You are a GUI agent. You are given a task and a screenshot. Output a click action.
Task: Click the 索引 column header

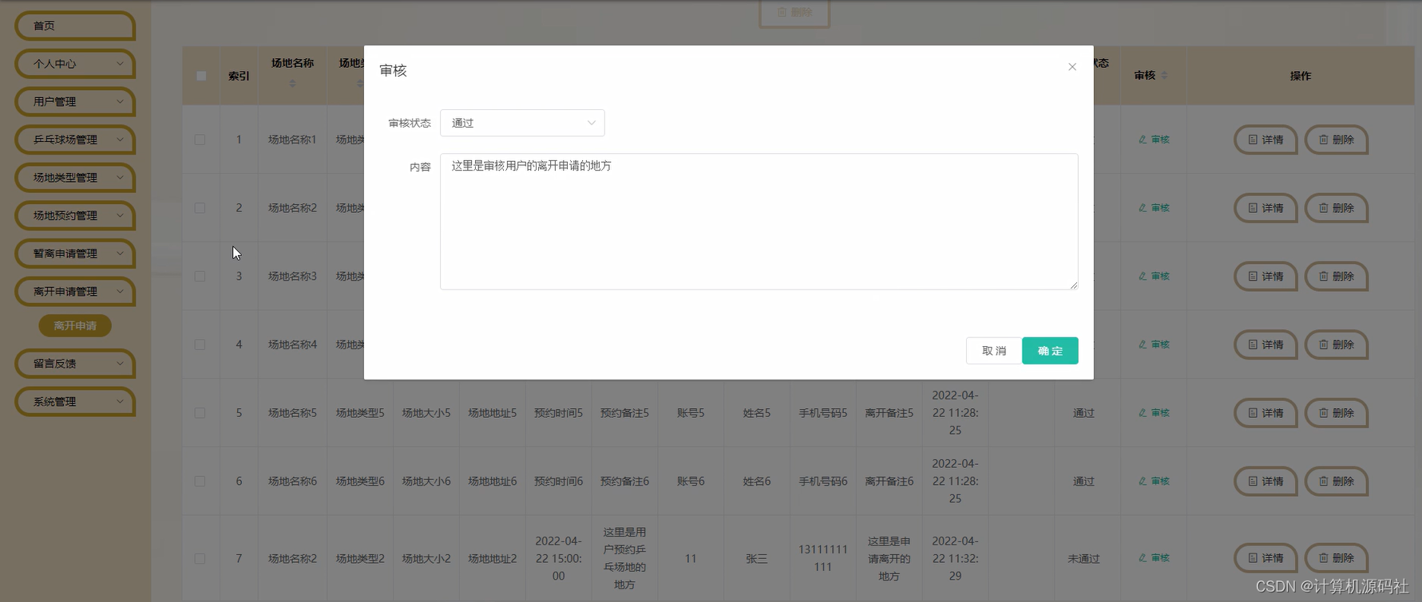[x=239, y=76]
